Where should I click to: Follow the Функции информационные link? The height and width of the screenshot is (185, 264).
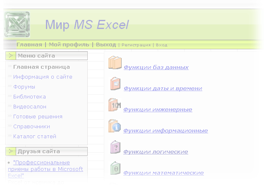pos(166,131)
